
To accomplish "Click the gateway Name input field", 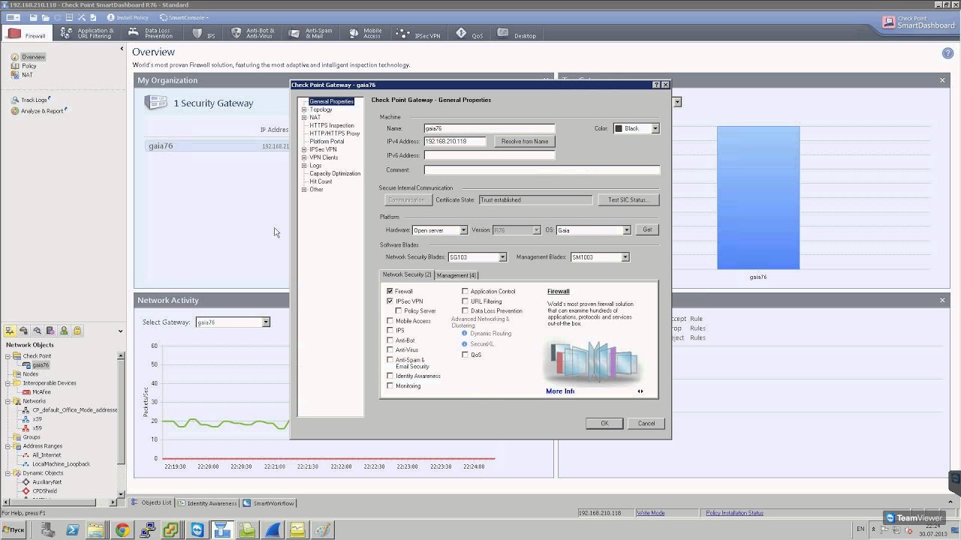I will tap(490, 128).
